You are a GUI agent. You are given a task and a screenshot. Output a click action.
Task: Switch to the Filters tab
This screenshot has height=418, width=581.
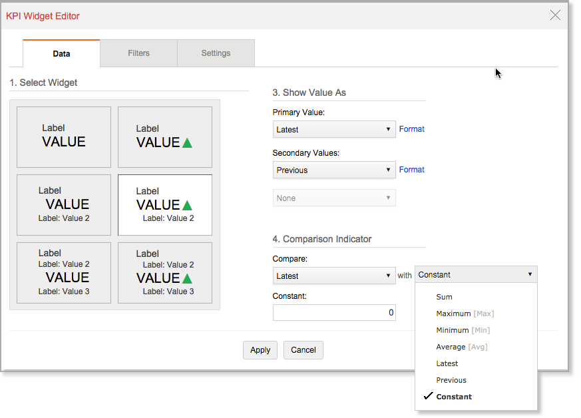[138, 53]
